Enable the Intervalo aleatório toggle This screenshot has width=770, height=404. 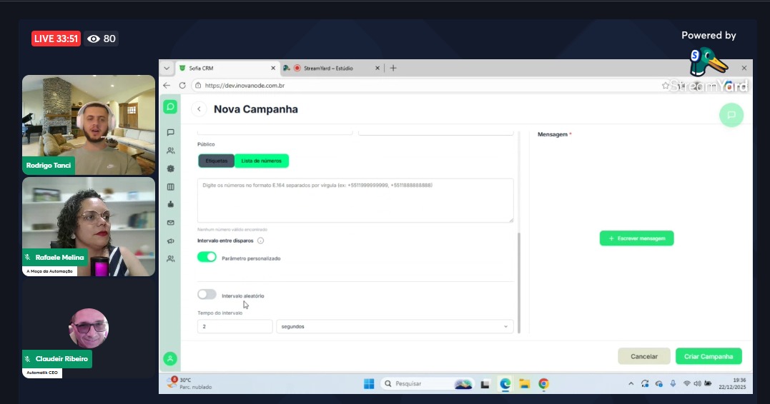207,294
